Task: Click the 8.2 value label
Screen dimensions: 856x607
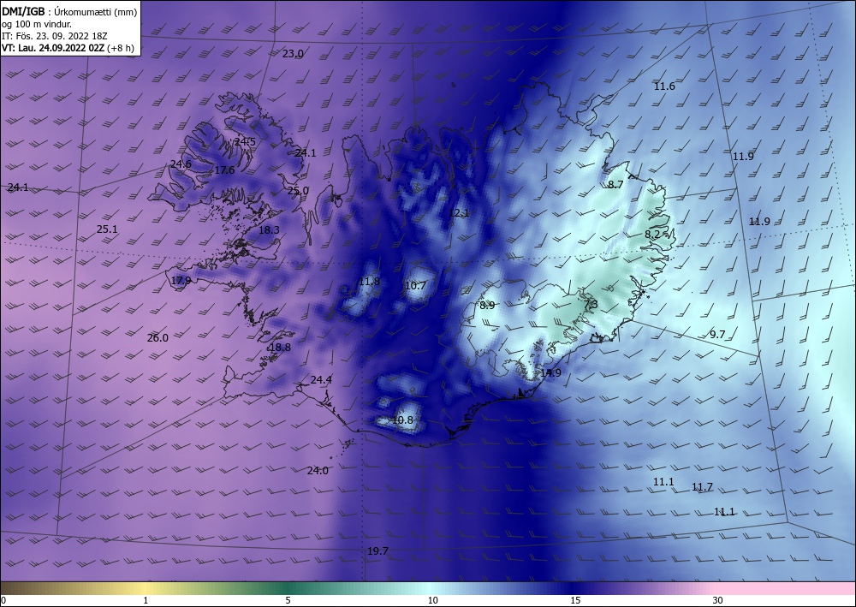Action: 652,235
